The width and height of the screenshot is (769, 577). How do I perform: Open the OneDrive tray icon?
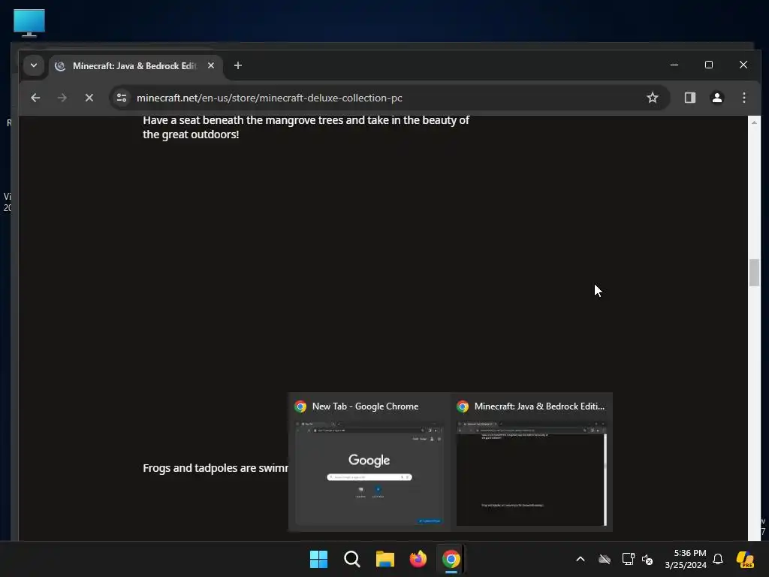click(605, 559)
